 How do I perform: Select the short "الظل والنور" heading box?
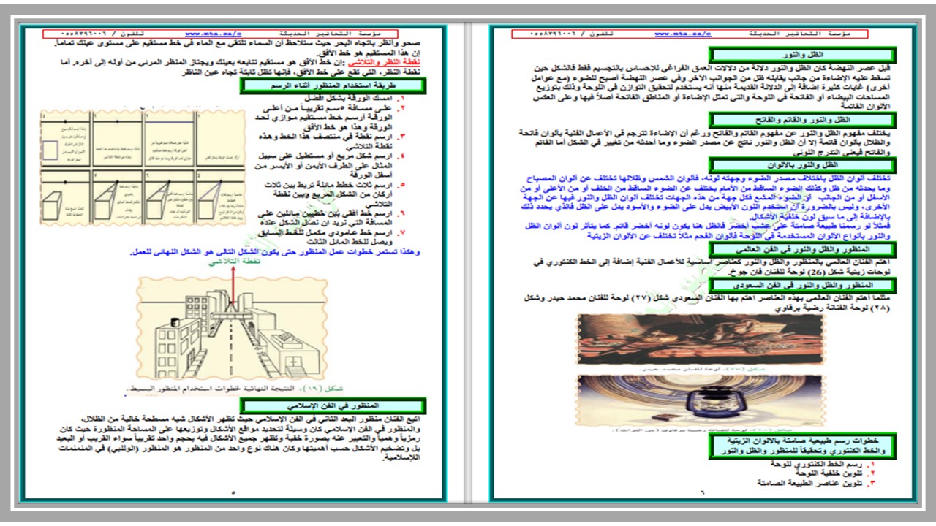point(801,56)
